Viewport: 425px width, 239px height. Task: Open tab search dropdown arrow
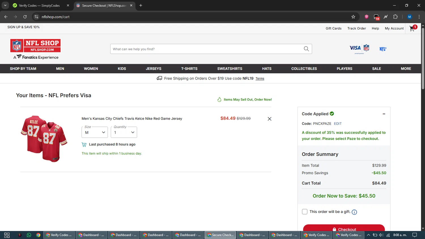pos(5,5)
